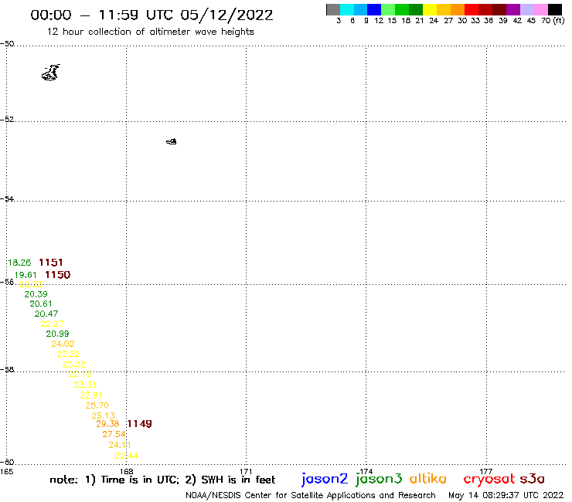The height and width of the screenshot is (502, 572).
Task: Click the jason2 satellite legend label
Action: [325, 479]
